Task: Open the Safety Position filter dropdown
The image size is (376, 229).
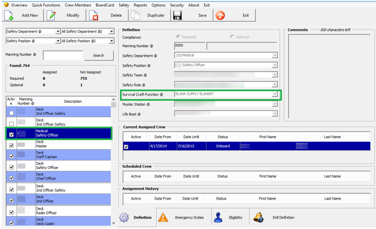Action: pos(58,41)
